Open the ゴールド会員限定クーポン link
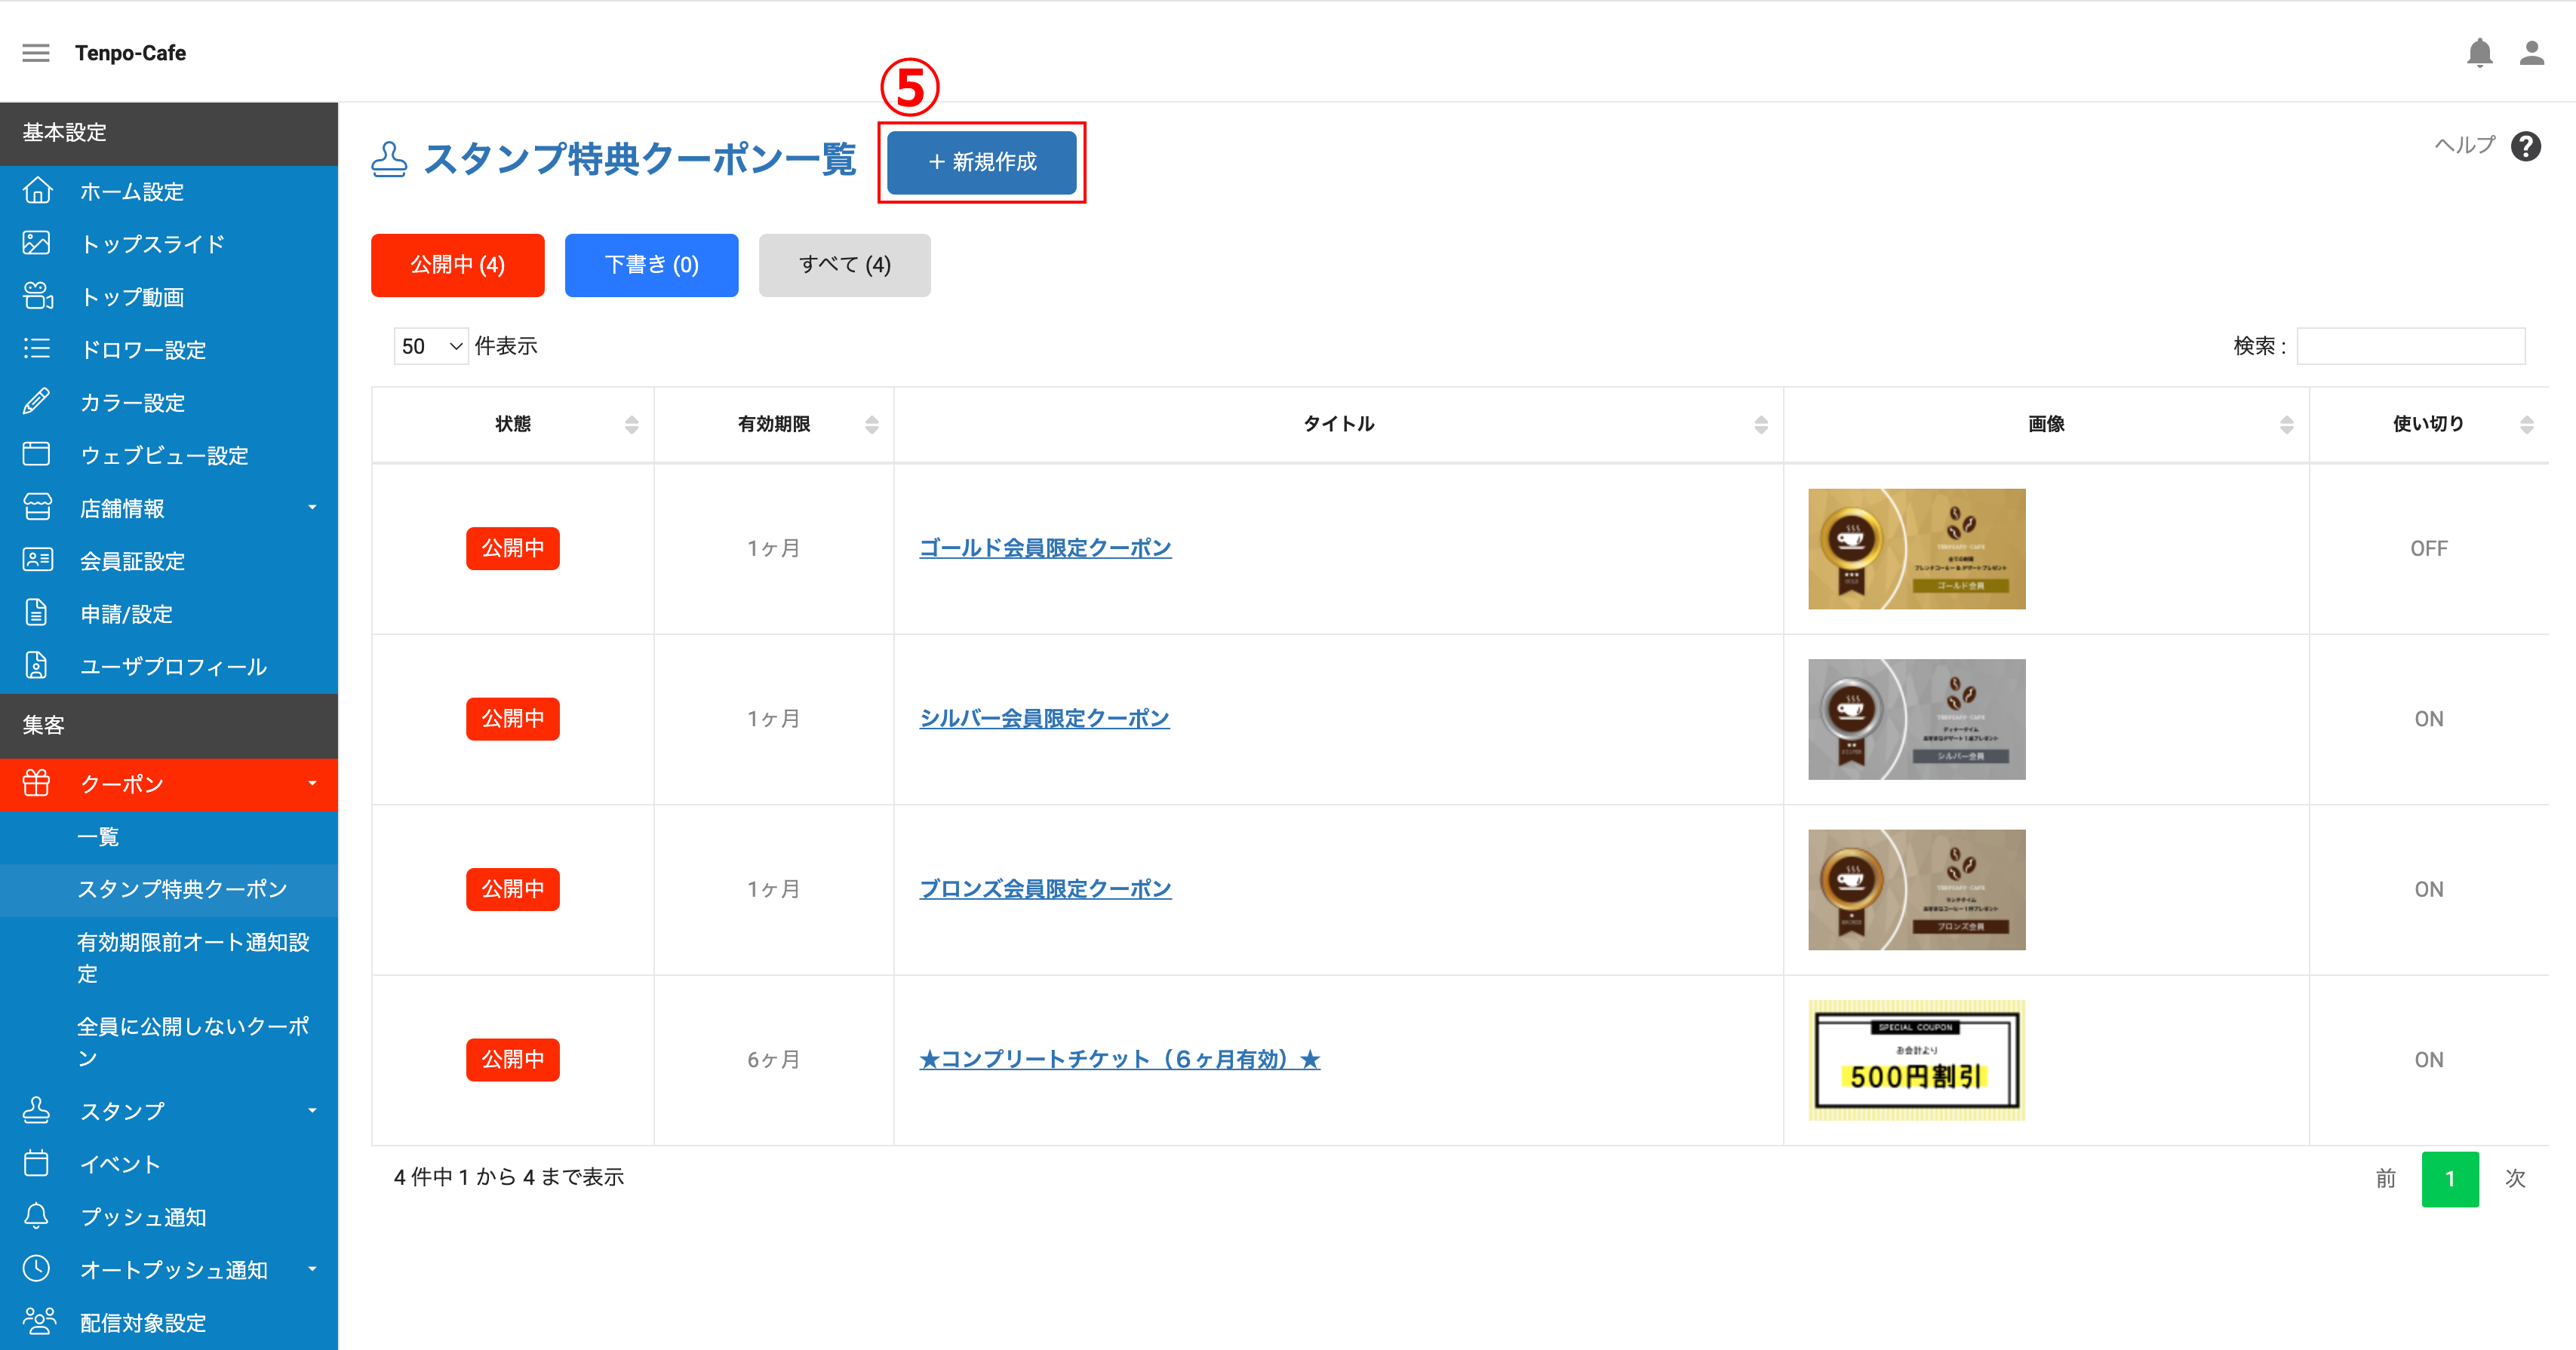Screen dimensions: 2576x1350 tap(1045, 548)
